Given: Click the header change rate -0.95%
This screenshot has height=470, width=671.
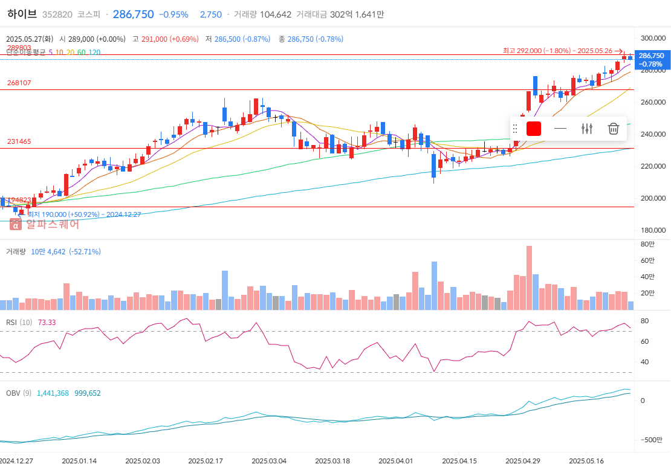Looking at the screenshot, I should pyautogui.click(x=173, y=14).
